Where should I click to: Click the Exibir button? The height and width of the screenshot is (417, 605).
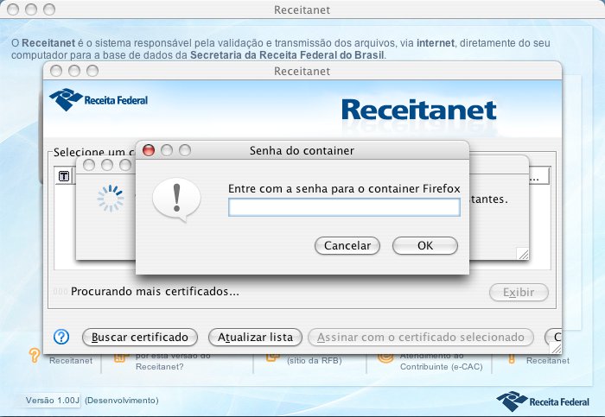click(x=519, y=293)
